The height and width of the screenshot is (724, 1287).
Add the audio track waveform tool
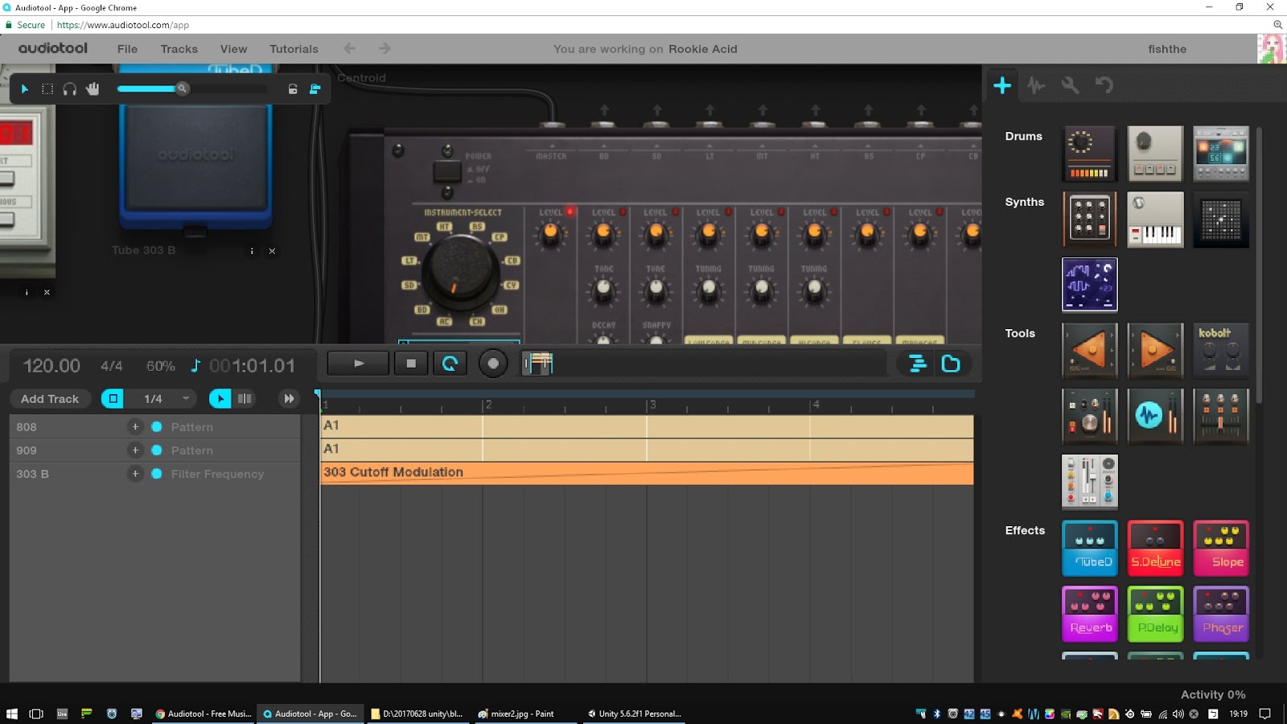1155,416
